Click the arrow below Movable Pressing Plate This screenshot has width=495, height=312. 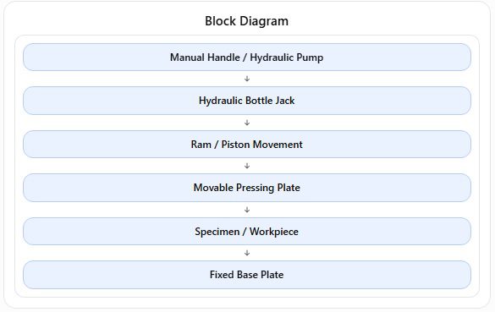tap(247, 210)
